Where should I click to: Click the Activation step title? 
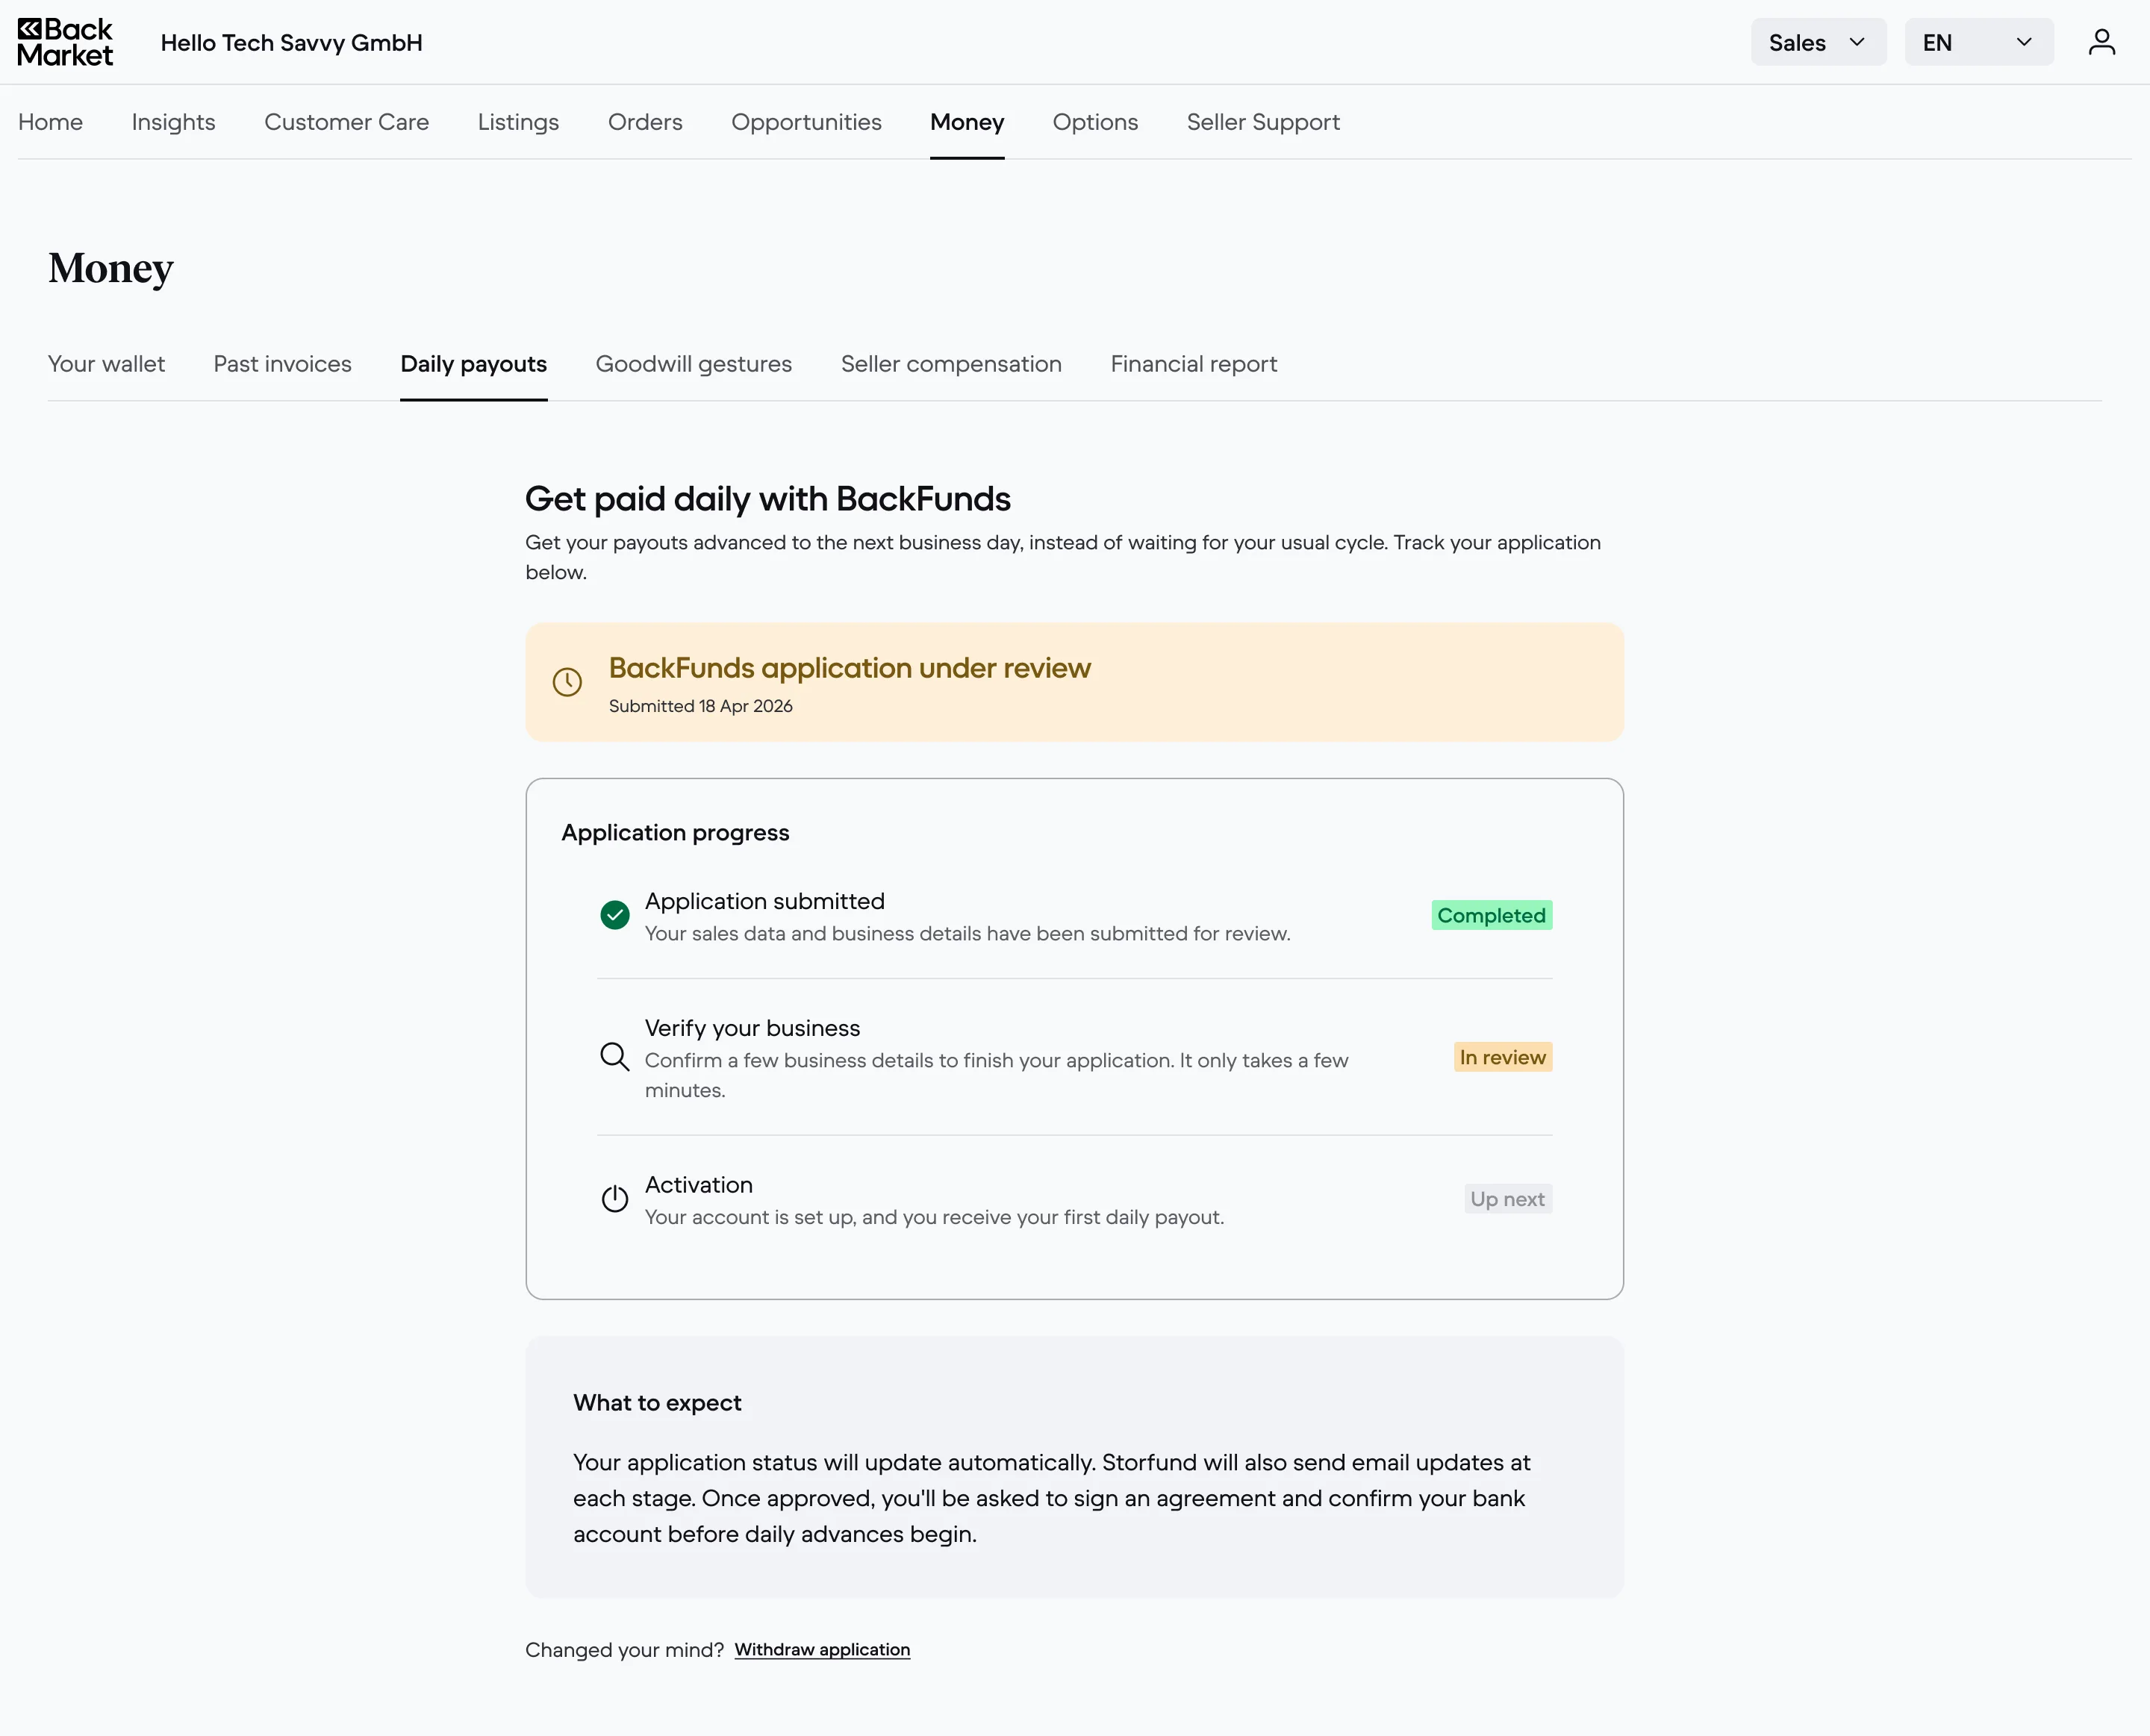(x=698, y=1184)
